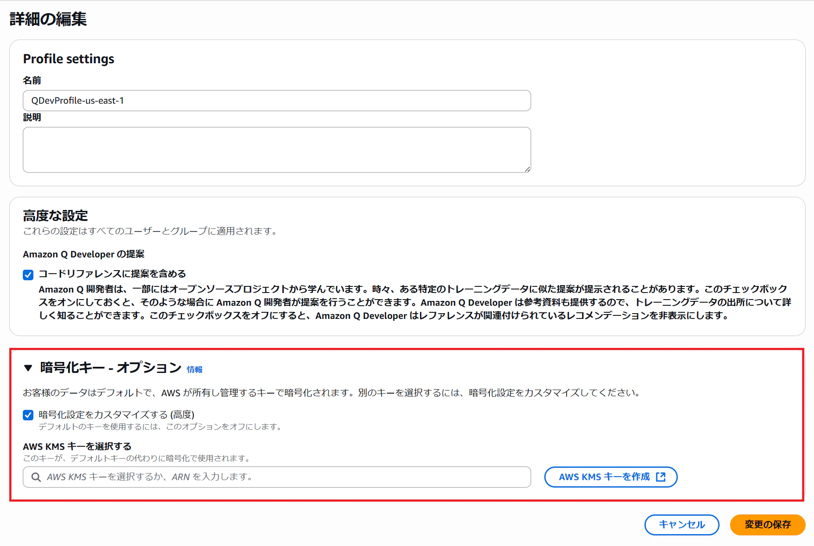The width and height of the screenshot is (814, 546).
Task: Collapse the 暗号化キー section triangle
Action: coord(28,368)
